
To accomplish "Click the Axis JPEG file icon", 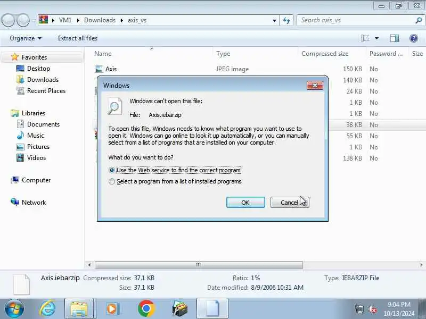I will click(x=99, y=69).
